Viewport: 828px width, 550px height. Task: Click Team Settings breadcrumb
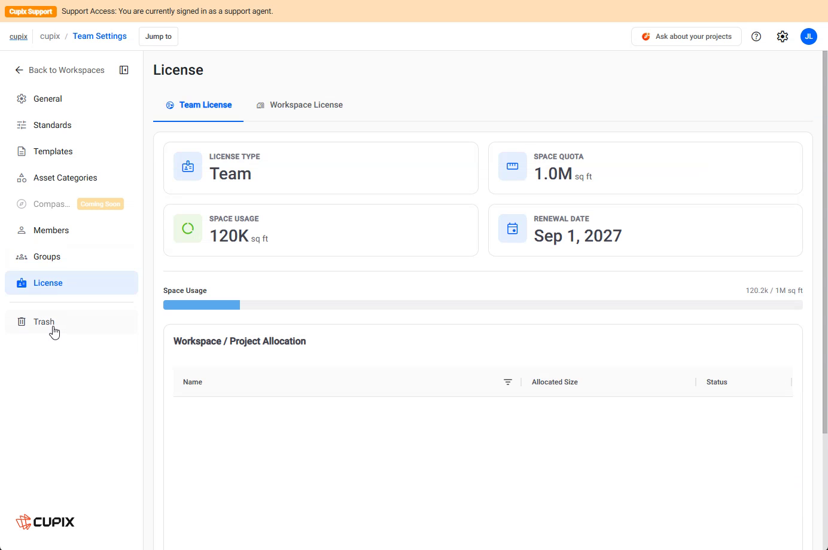pos(100,36)
